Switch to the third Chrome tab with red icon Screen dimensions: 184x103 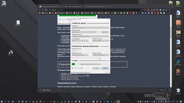pos(96,7)
